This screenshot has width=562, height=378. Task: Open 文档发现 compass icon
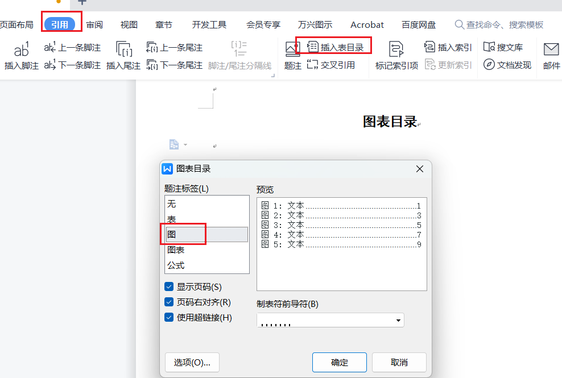pos(489,65)
